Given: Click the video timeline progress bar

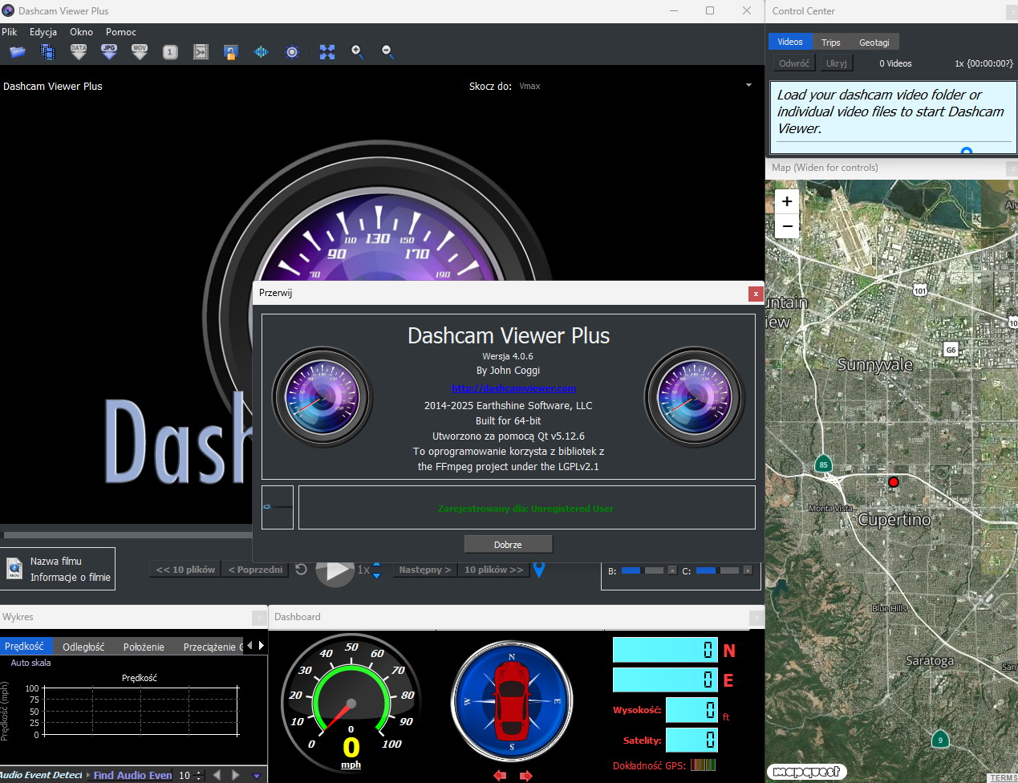Looking at the screenshot, I should [128, 535].
